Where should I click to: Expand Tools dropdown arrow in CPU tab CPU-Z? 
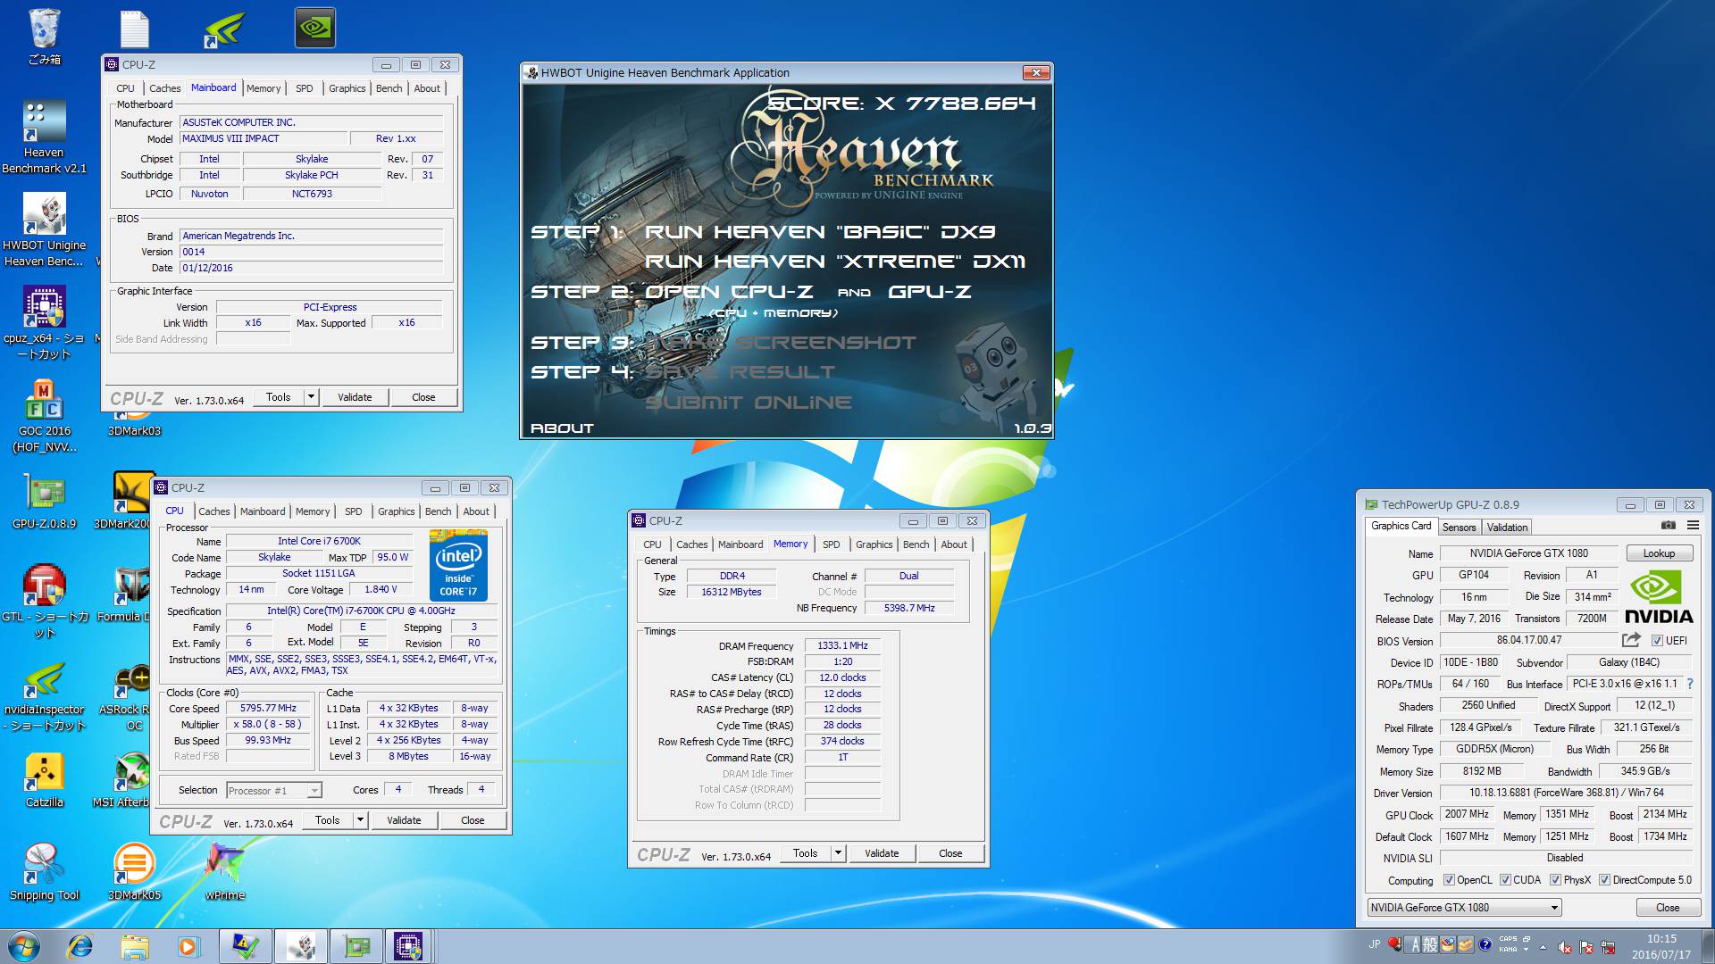tap(360, 820)
